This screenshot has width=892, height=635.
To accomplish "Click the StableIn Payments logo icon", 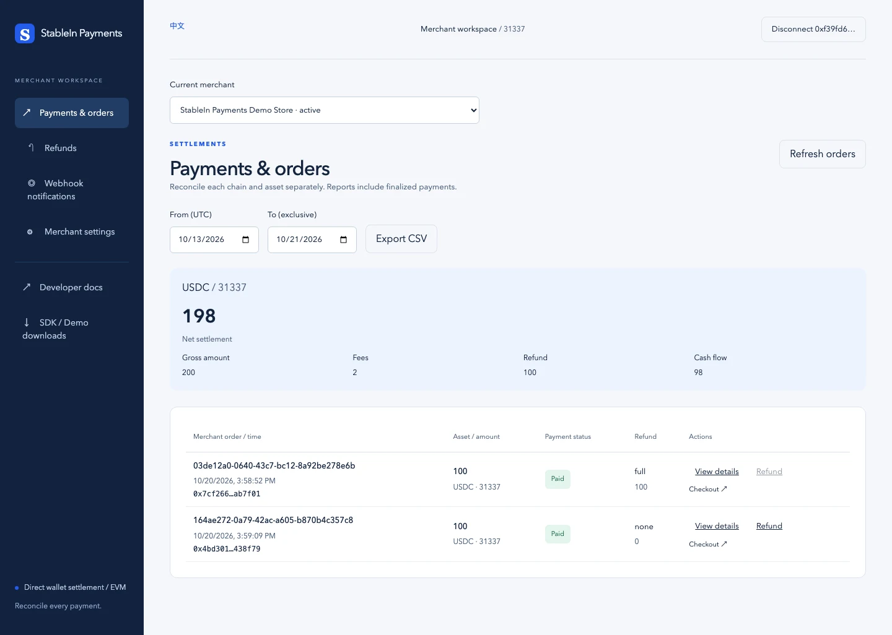I will 25,33.
